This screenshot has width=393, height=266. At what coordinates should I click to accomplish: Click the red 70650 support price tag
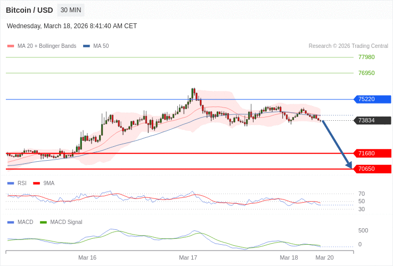click(x=372, y=169)
